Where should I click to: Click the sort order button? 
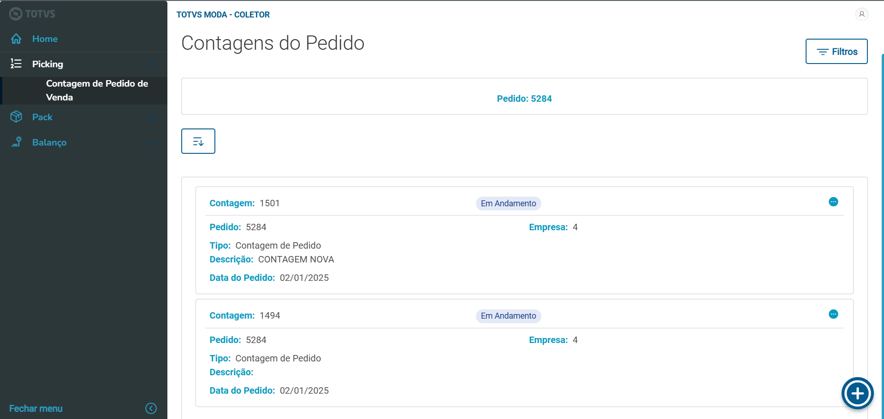198,141
